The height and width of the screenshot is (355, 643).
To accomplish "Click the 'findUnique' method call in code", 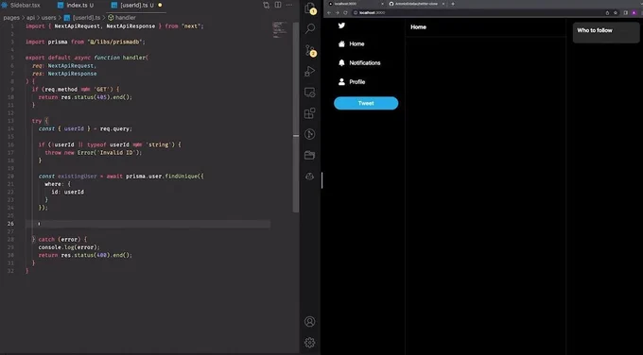I will click(182, 176).
